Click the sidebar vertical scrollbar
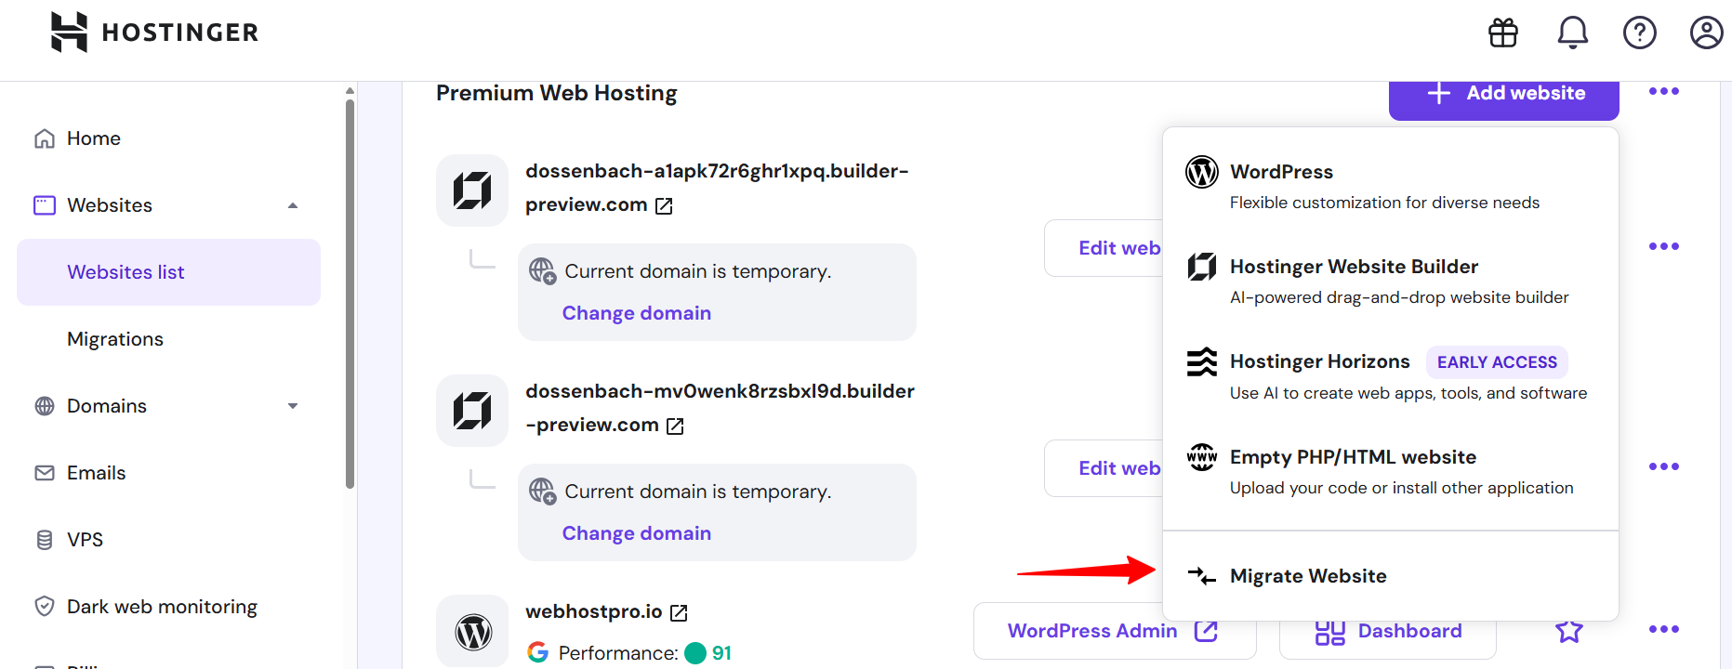Image resolution: width=1732 pixels, height=669 pixels. [x=350, y=293]
